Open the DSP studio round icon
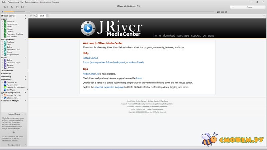Image resolution: width=267 pixels, height=150 pixels. (226, 12)
